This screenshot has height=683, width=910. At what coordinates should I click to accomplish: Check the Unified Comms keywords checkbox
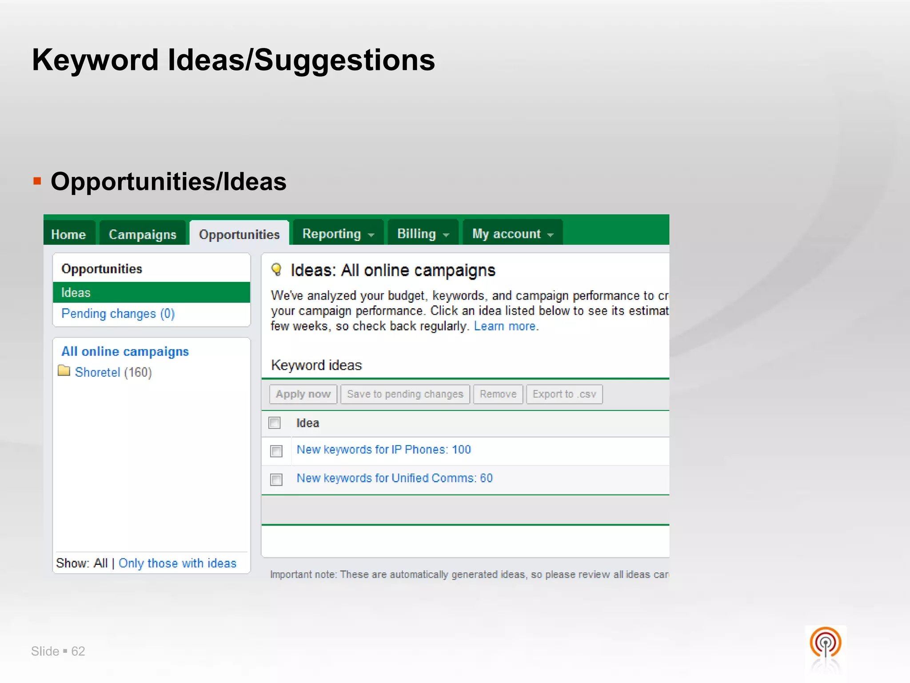(276, 479)
